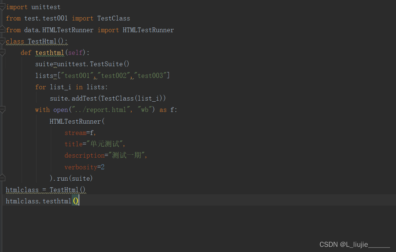Click 'htmlclass = TestHtml()' assignment

tap(46, 190)
